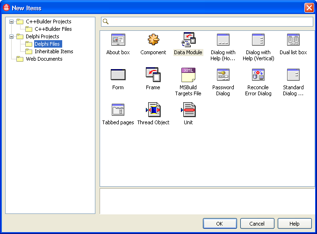Click the "Dual list box" label text
Screen dimensions: 317x234
tap(293, 52)
